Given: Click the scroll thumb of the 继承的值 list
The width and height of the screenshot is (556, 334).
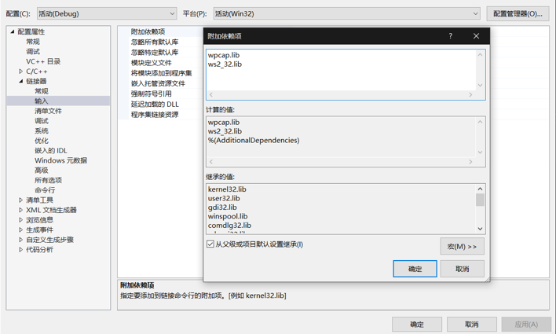Looking at the screenshot, I should coord(480,200).
